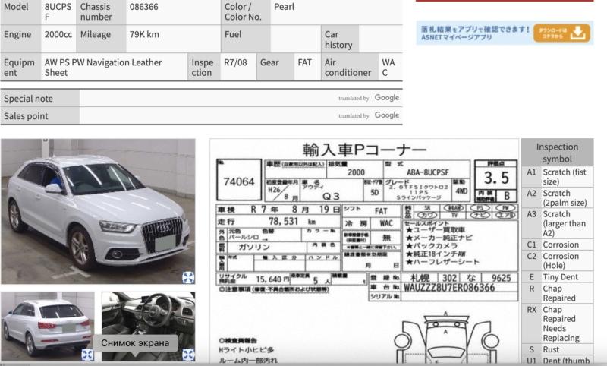Open the white Audi front photo
This screenshot has width=607, height=366.
(x=97, y=211)
